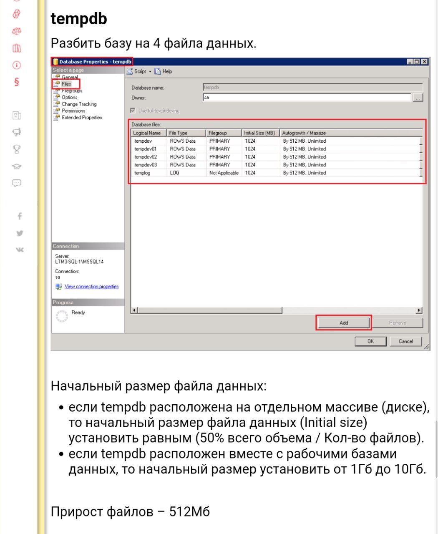
Task: Select the templog row name cell
Action: point(149,173)
